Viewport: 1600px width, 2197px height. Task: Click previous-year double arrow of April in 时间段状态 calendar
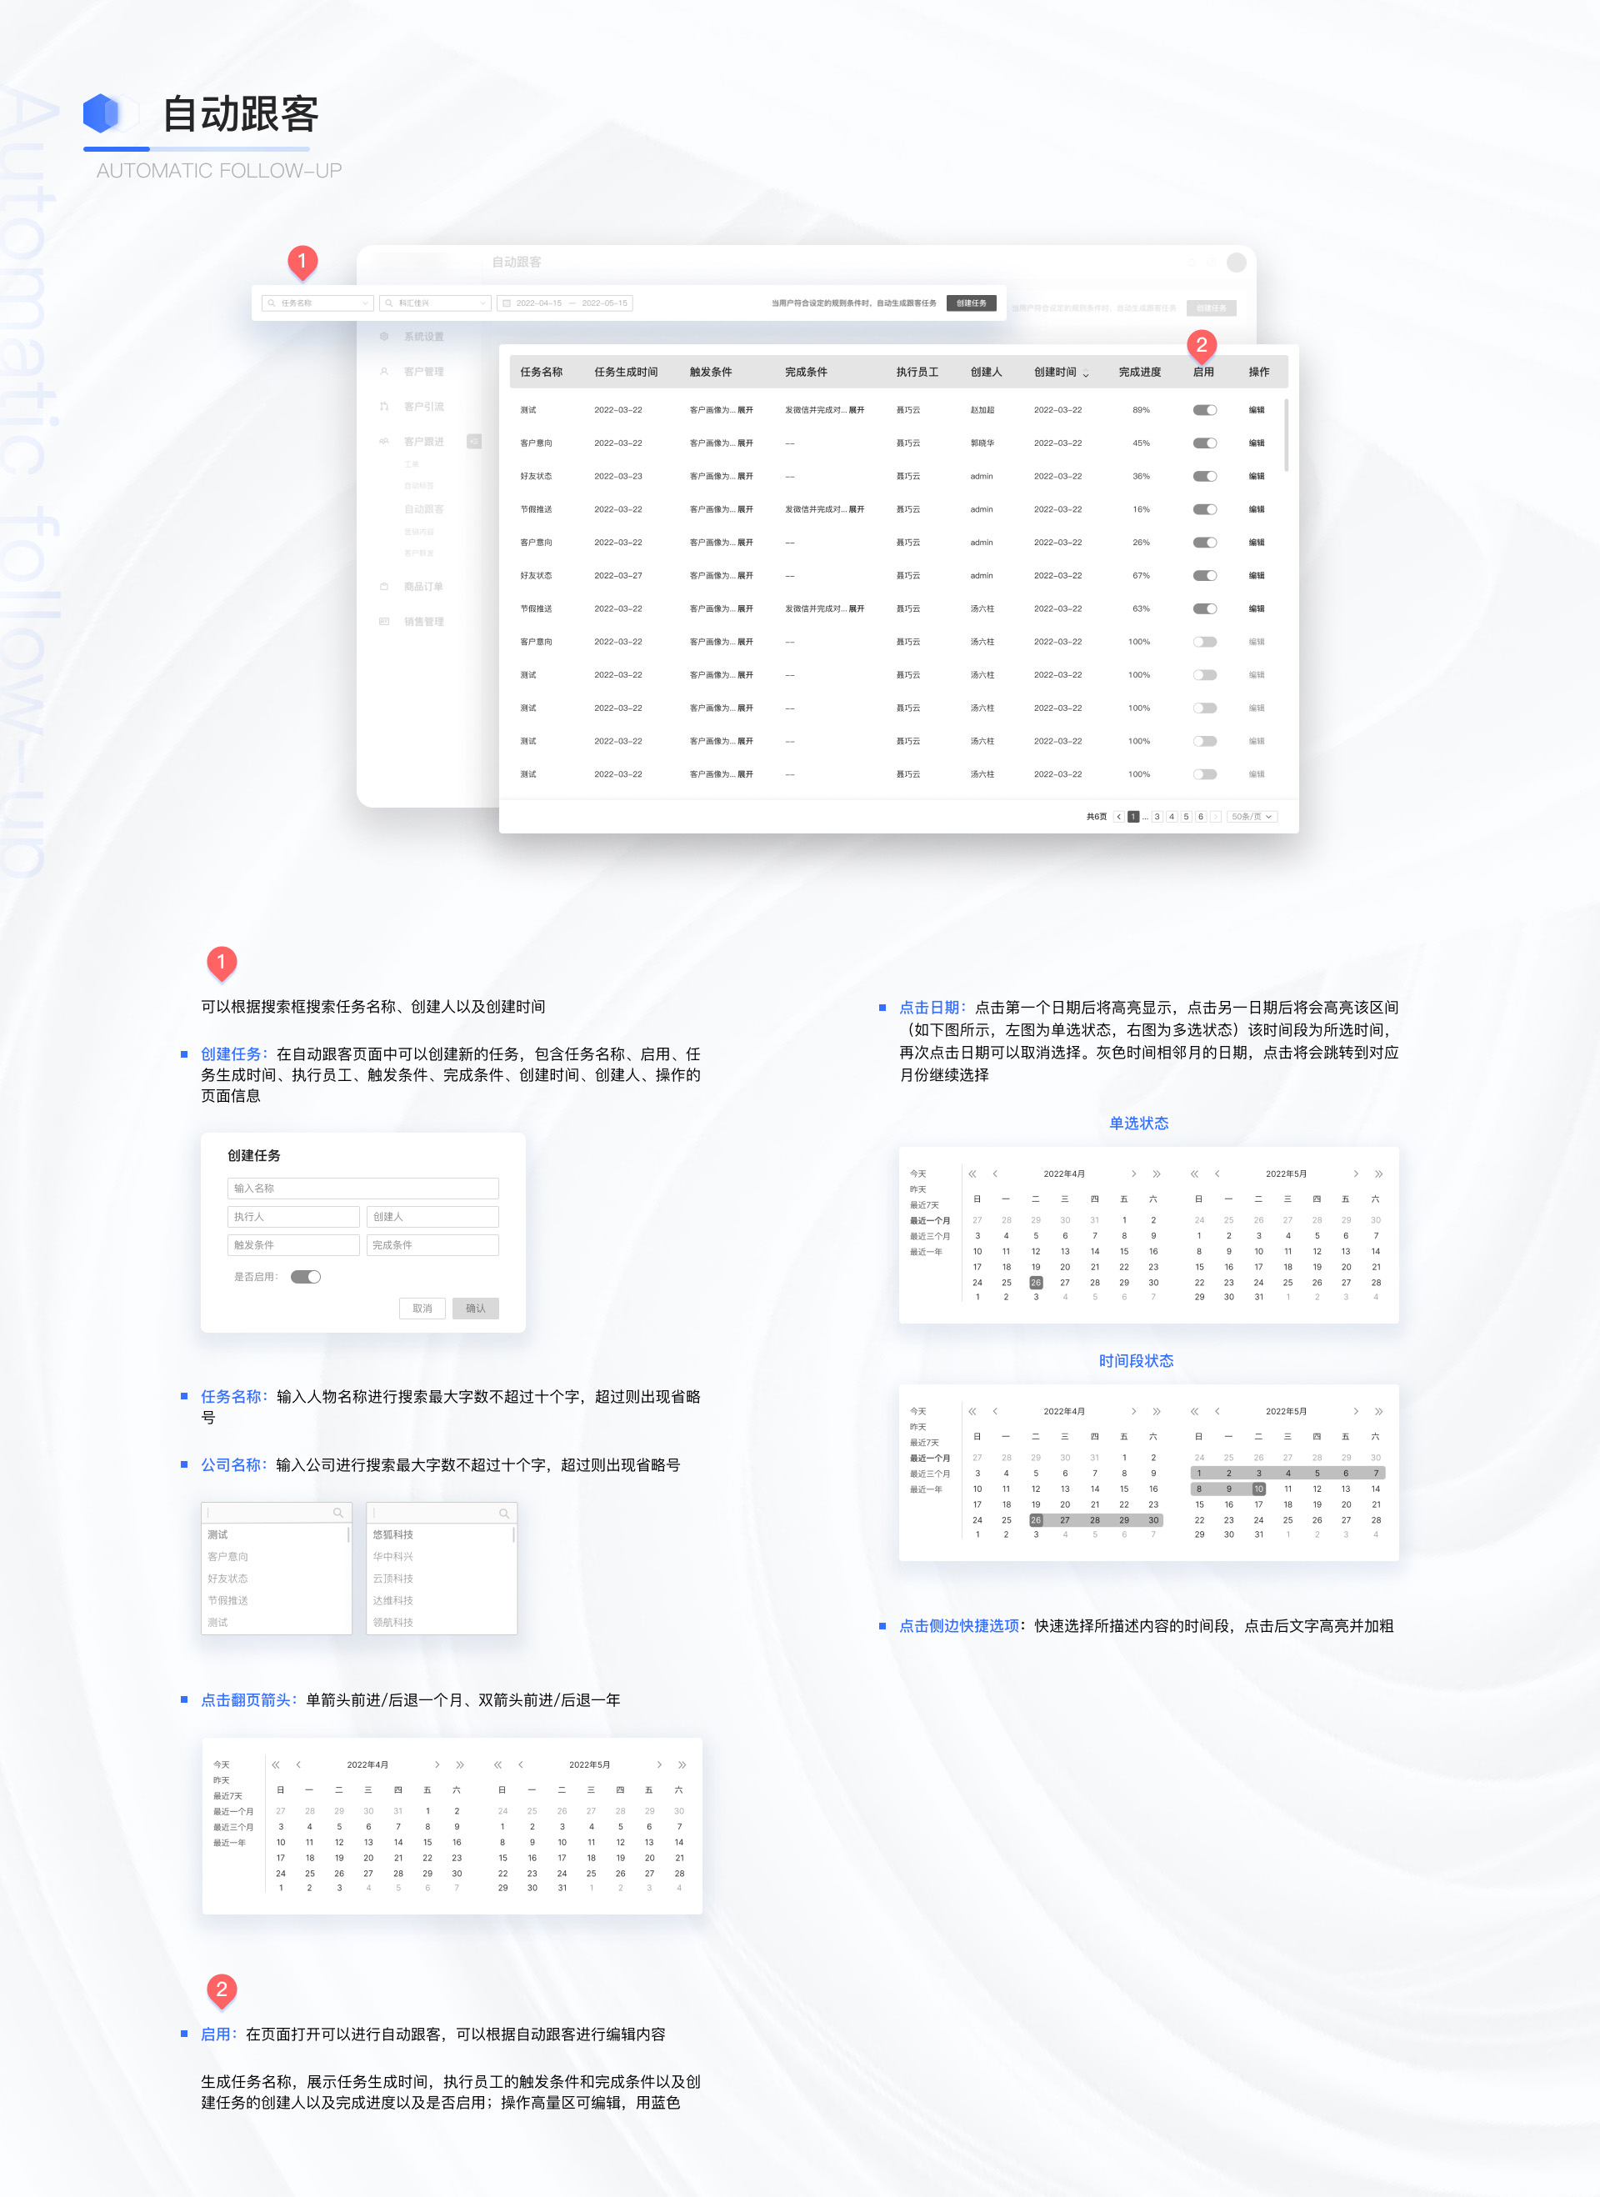[x=972, y=1410]
